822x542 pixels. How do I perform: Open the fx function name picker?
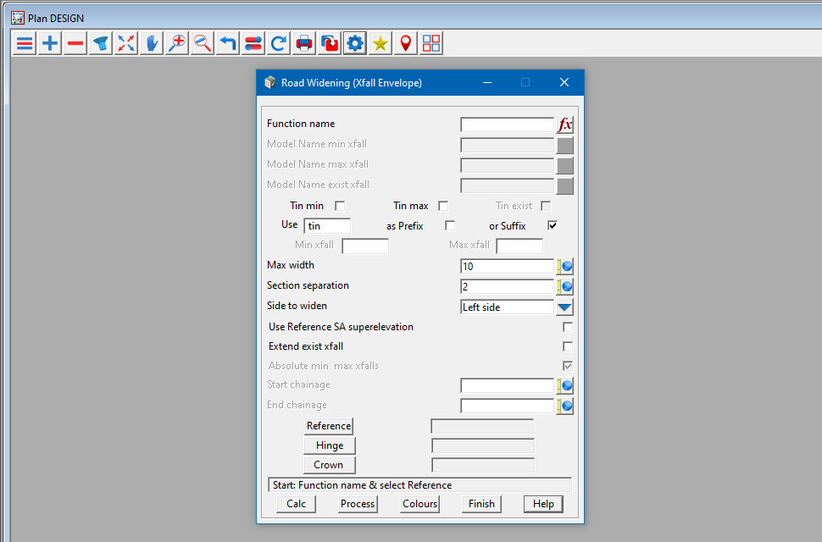[565, 124]
